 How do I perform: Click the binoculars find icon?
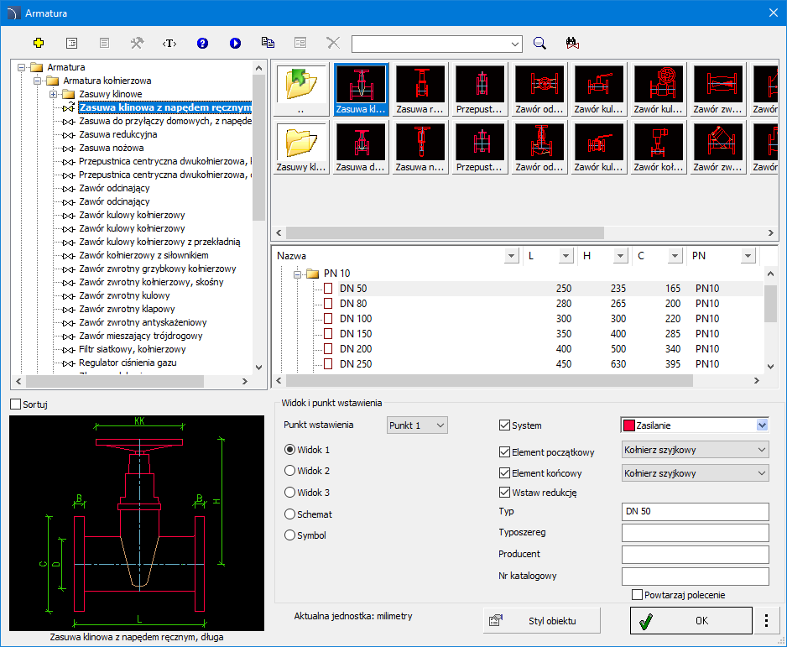click(573, 43)
